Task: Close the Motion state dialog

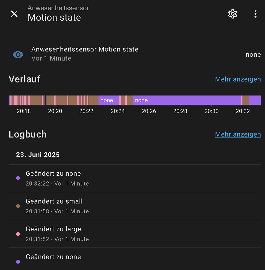Action: pos(14,14)
